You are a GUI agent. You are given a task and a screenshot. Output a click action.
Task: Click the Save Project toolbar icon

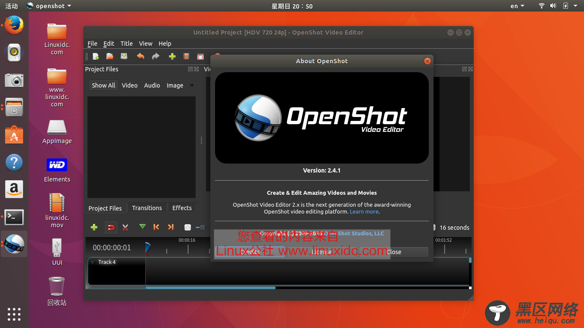point(124,56)
